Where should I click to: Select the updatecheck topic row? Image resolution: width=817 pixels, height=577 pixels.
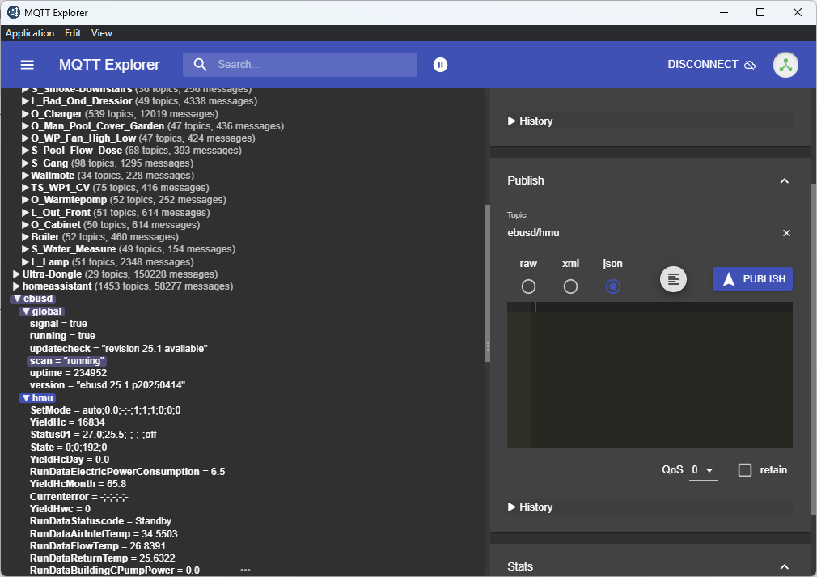[118, 349]
